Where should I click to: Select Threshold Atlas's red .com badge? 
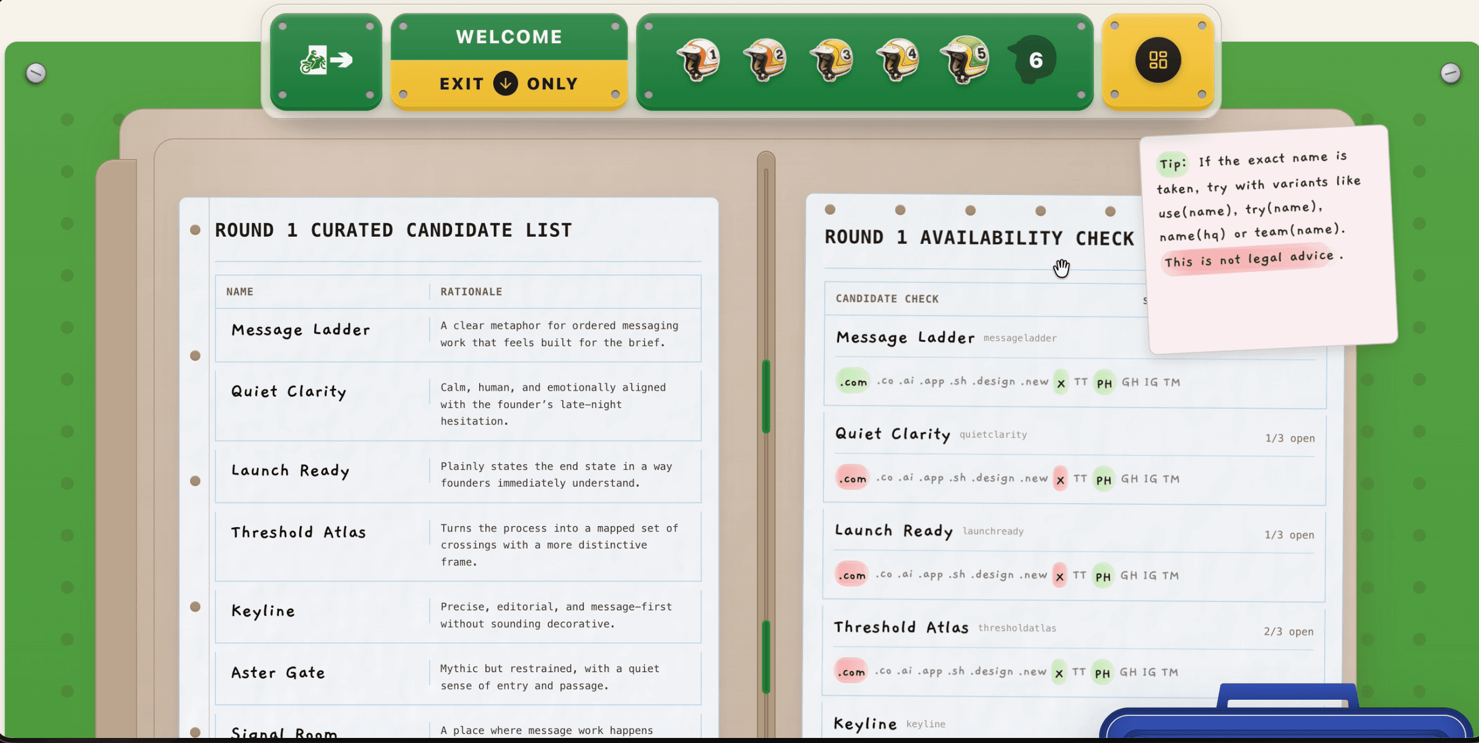(851, 672)
